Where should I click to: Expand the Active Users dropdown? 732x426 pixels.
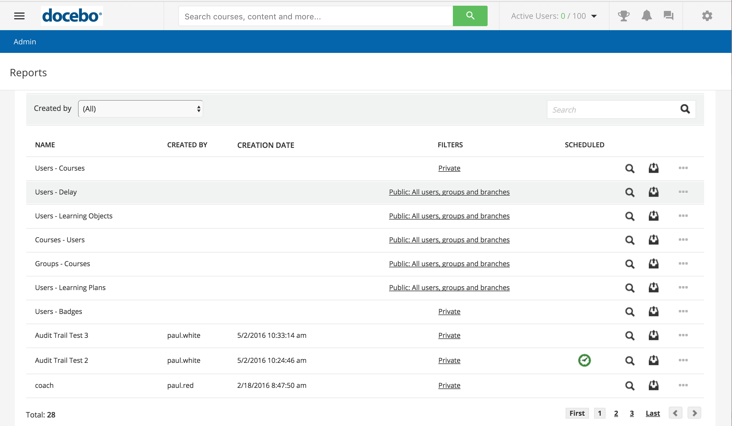click(x=594, y=16)
